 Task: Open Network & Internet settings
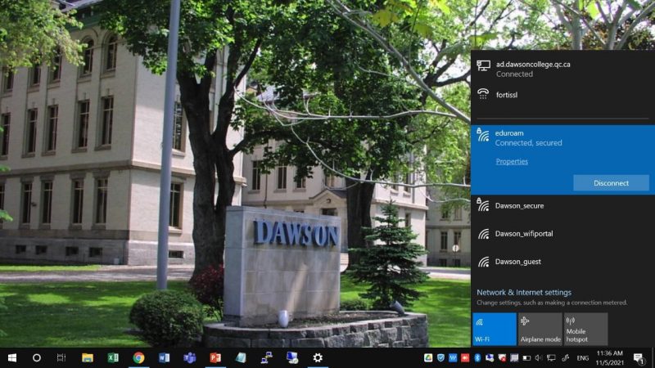(524, 292)
